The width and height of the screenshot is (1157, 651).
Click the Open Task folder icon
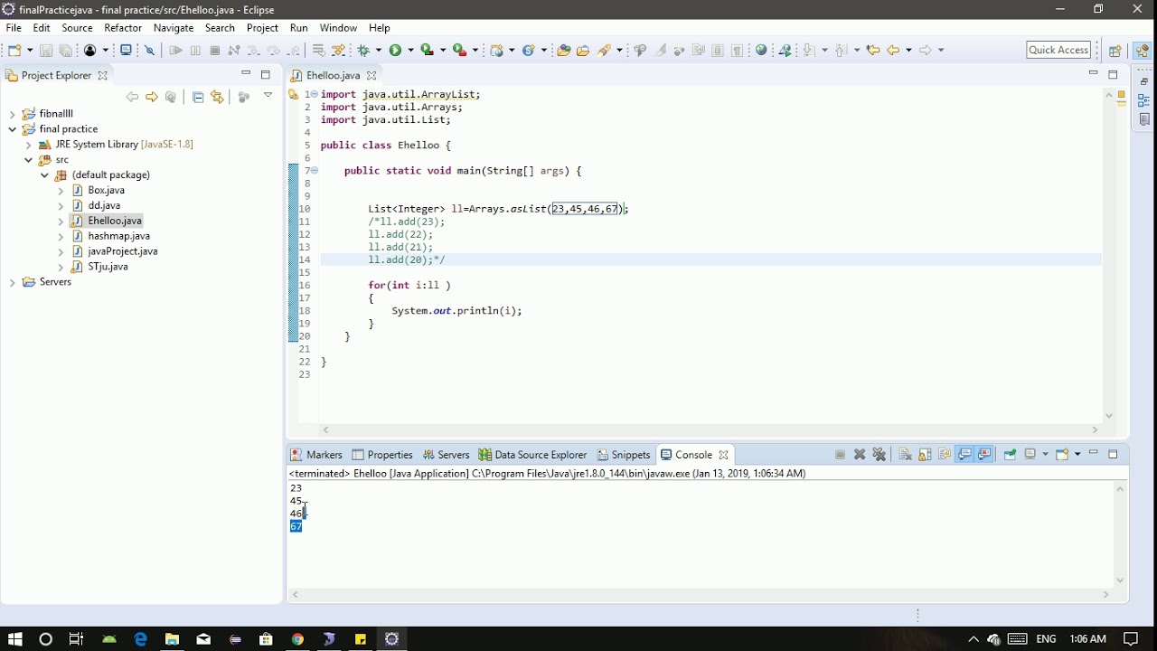(x=583, y=51)
